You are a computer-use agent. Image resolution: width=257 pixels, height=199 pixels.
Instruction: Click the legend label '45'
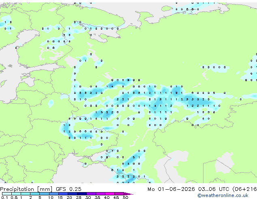116,197
